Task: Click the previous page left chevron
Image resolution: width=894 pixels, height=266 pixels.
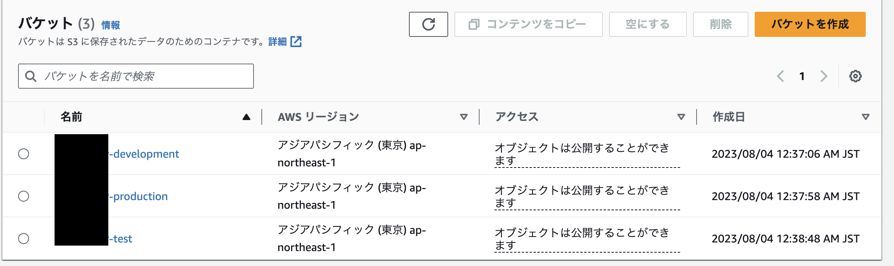Action: tap(781, 76)
